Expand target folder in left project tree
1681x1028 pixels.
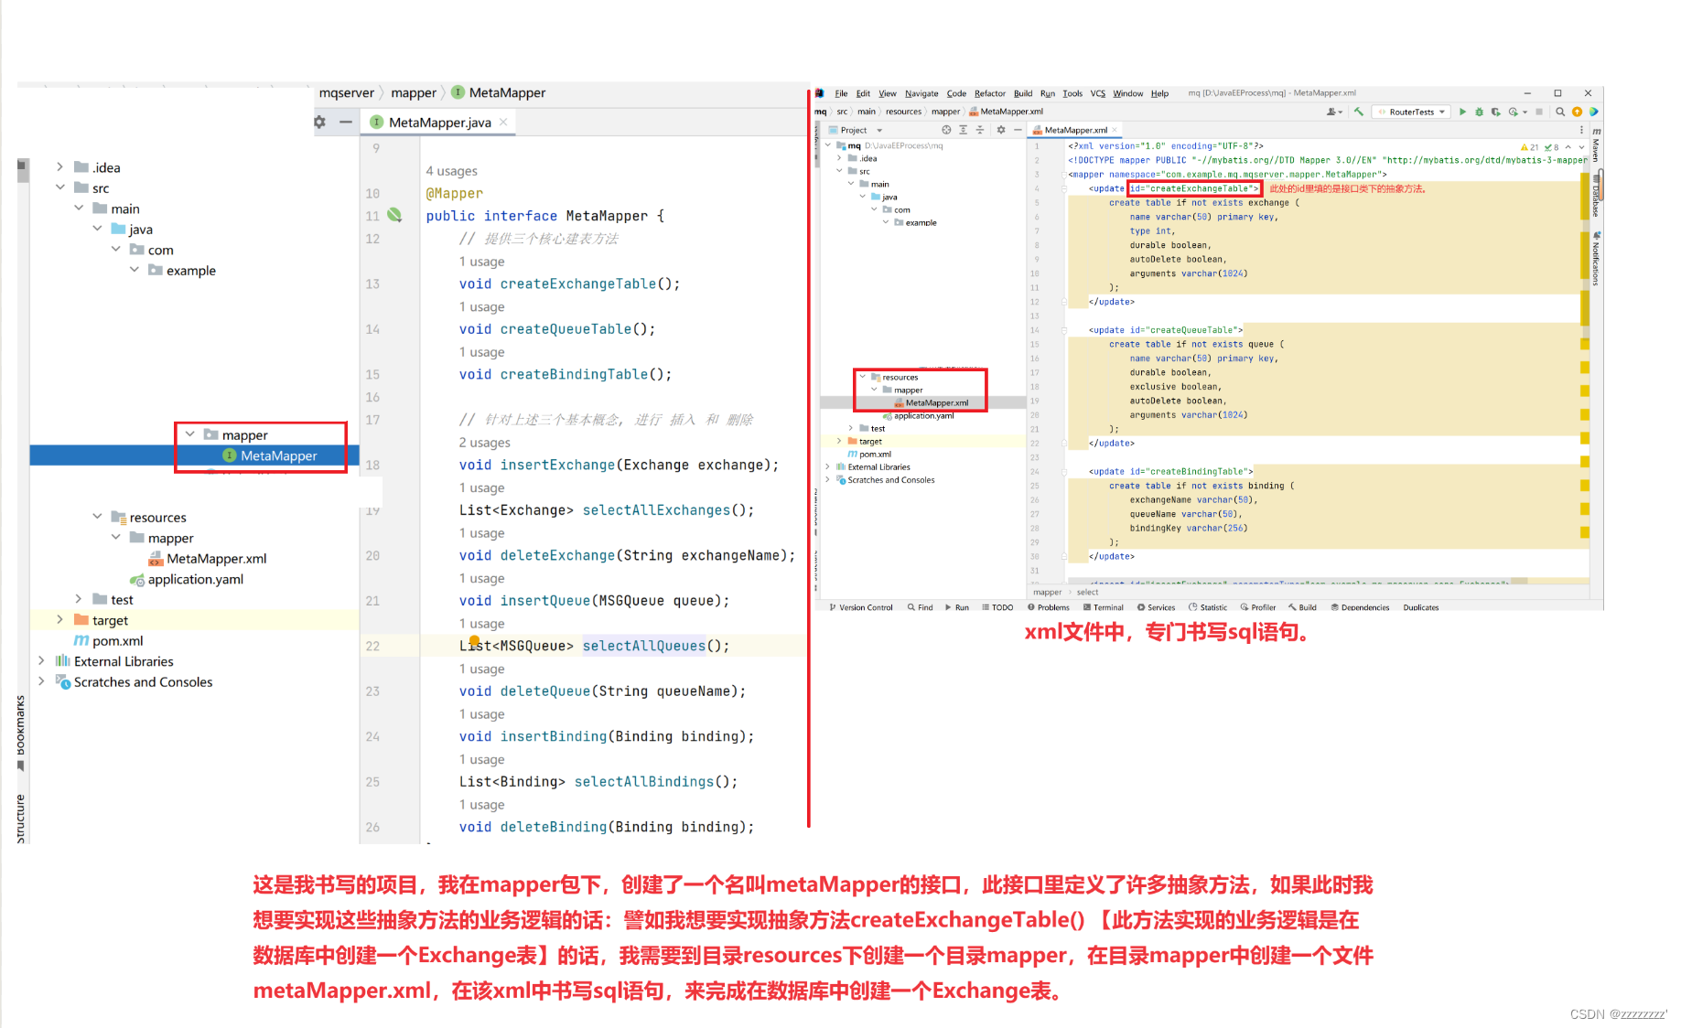coord(60,619)
